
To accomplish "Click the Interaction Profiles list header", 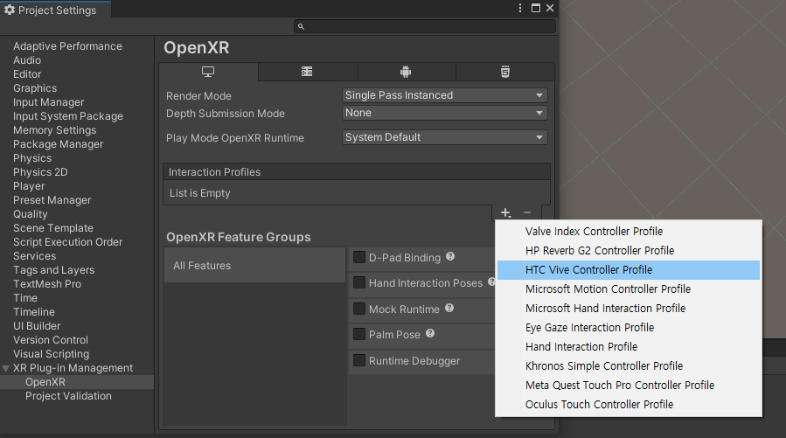I will pyautogui.click(x=357, y=172).
